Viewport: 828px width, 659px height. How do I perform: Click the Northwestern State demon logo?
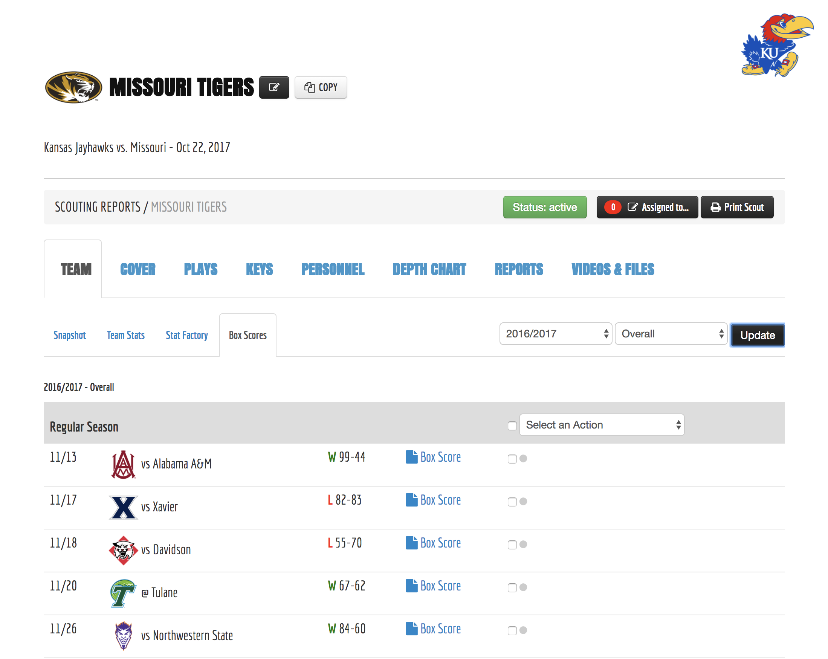coord(123,636)
